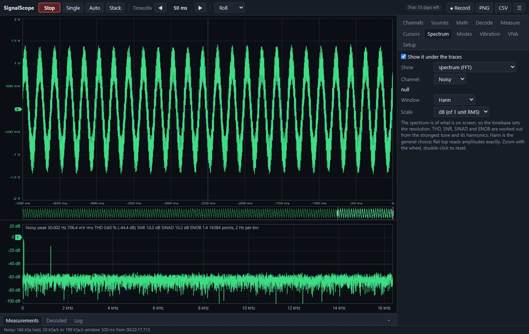
Task: Click the highlighted window in the overview strip
Action: [x=365, y=213]
